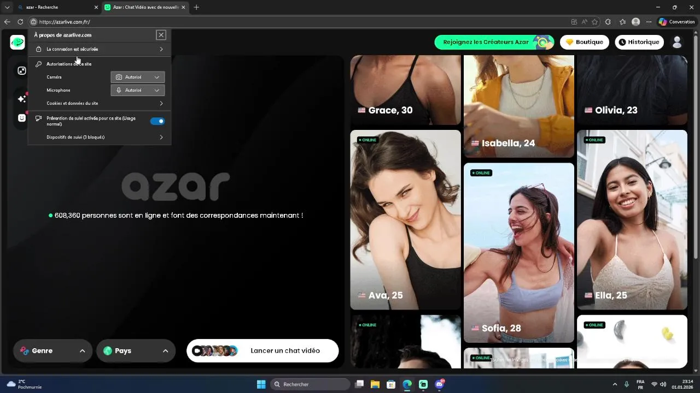
Task: Click the Edge icon on the taskbar
Action: (407, 384)
